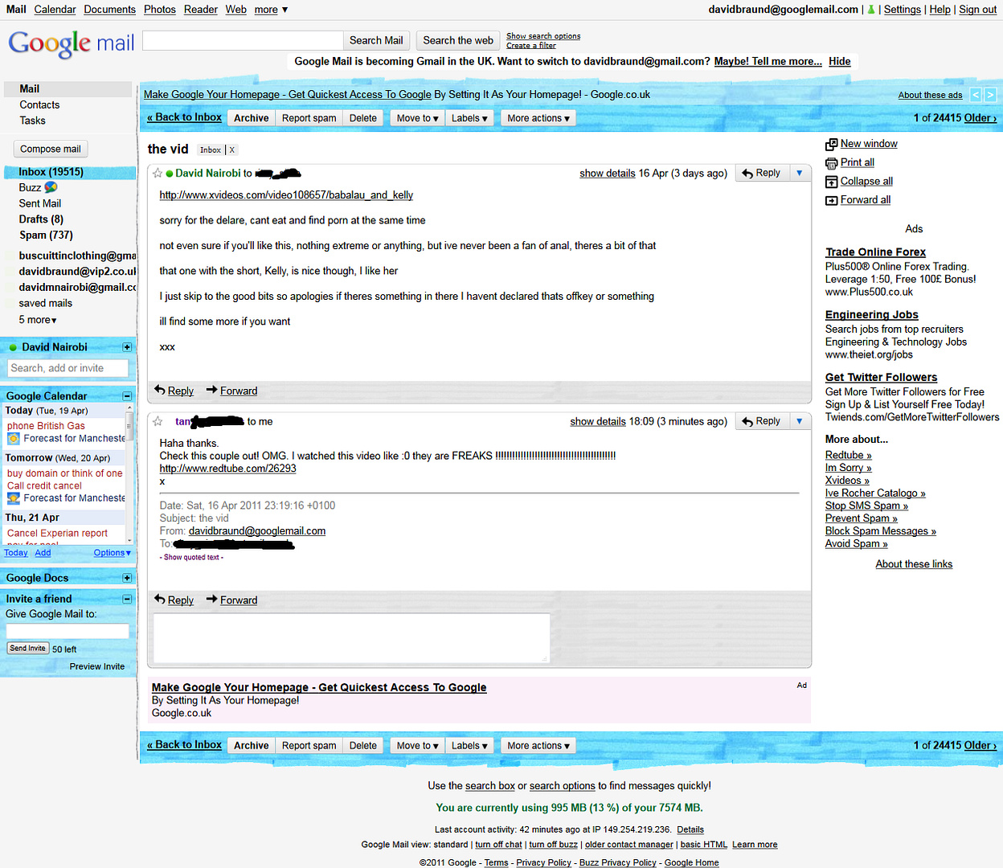Click the Print all printer icon
This screenshot has width=1003, height=868.
[x=831, y=163]
